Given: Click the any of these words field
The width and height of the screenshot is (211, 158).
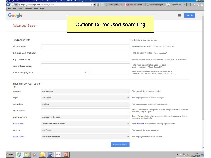Looking at the screenshot, I should (x=85, y=59).
